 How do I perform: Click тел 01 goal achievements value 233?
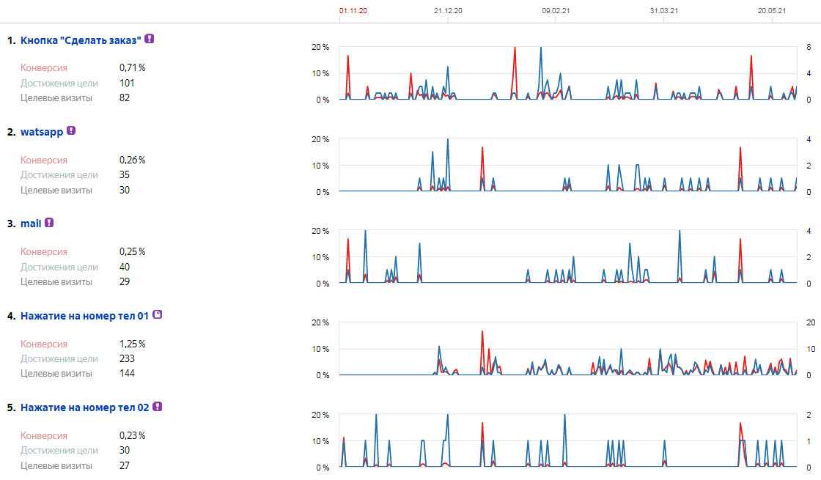(128, 358)
